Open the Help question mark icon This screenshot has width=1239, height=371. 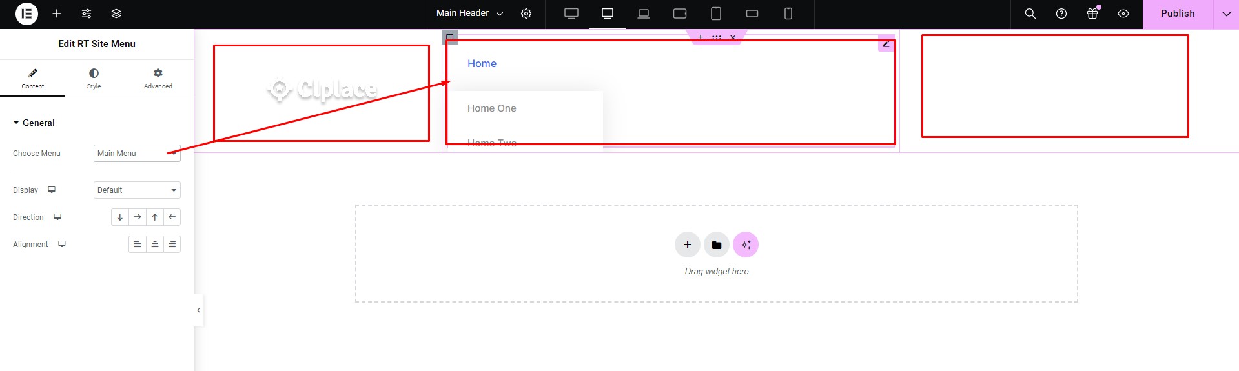(1061, 14)
